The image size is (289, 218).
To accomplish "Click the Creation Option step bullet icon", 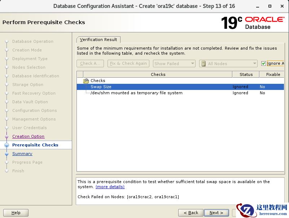I will (6, 136).
